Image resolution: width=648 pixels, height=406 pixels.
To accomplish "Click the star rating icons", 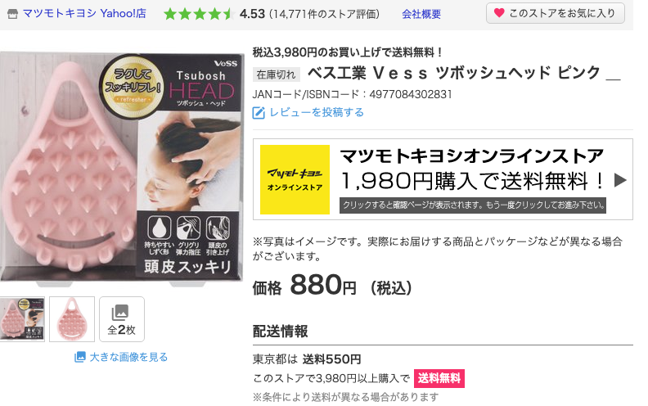I will pos(199,14).
